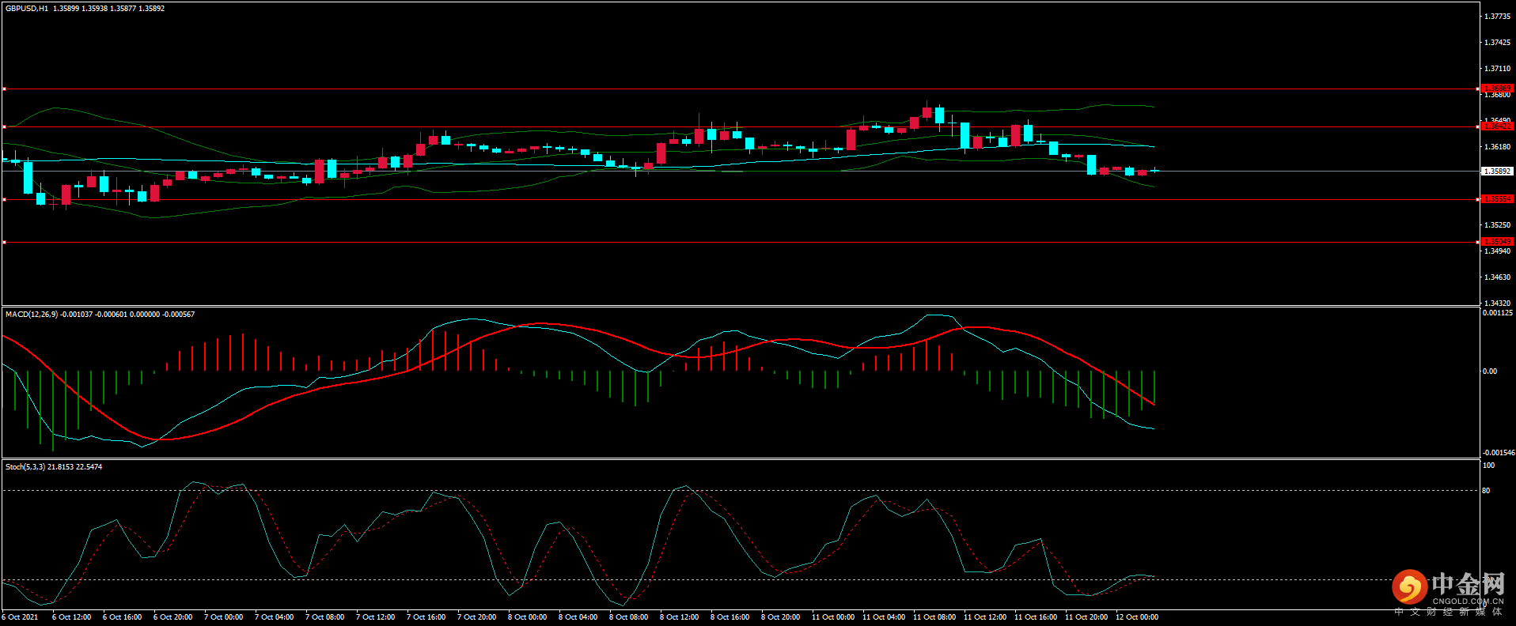The width and height of the screenshot is (1516, 626).
Task: Click the 7 Oct 12:00 time label
Action: (375, 617)
